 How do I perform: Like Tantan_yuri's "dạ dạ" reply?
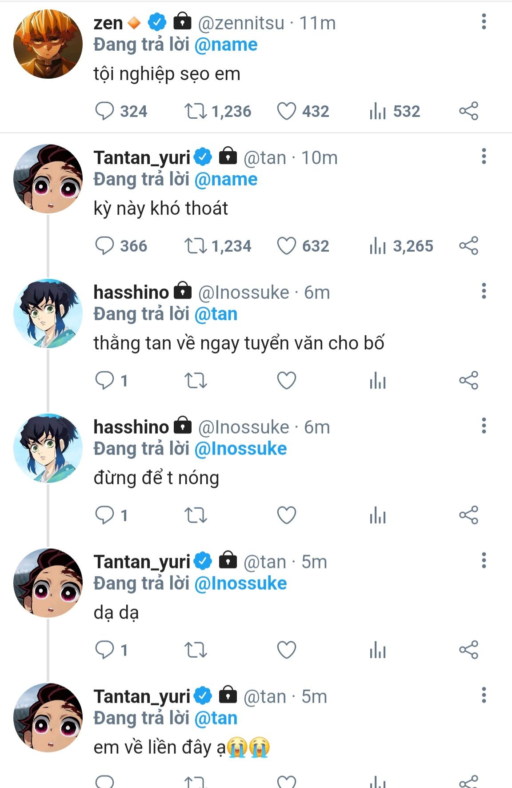(287, 650)
